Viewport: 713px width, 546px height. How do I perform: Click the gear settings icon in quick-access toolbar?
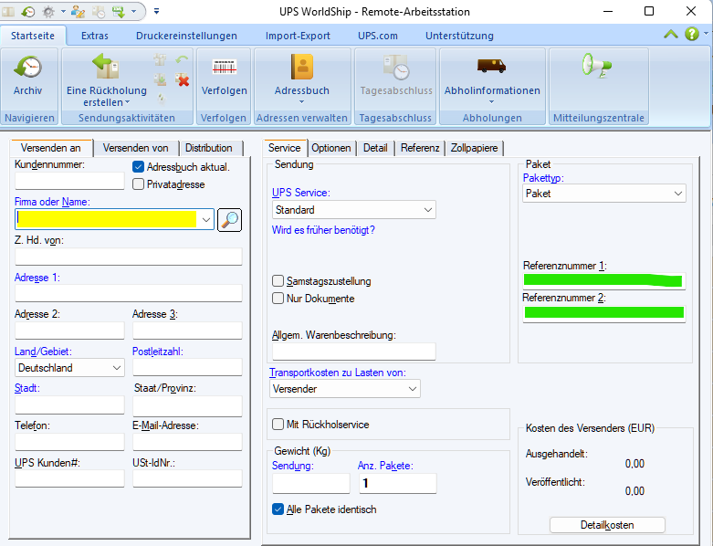[48, 11]
